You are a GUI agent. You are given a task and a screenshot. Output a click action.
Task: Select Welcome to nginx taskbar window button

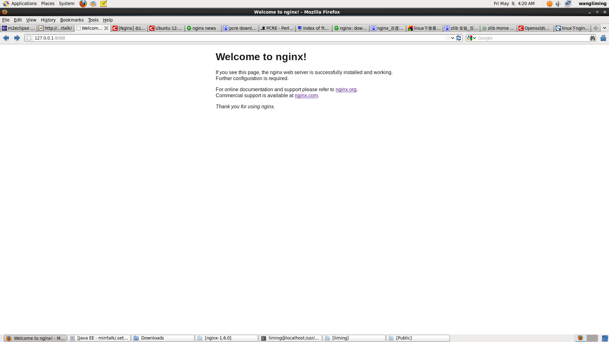[x=36, y=338]
